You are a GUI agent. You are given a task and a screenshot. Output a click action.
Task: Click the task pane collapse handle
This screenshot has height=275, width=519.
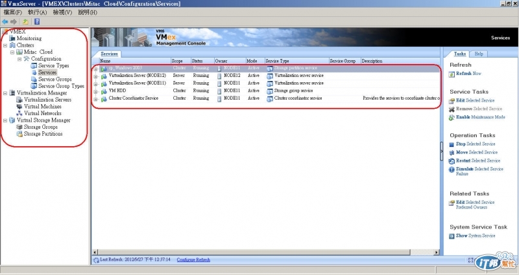[x=442, y=151]
